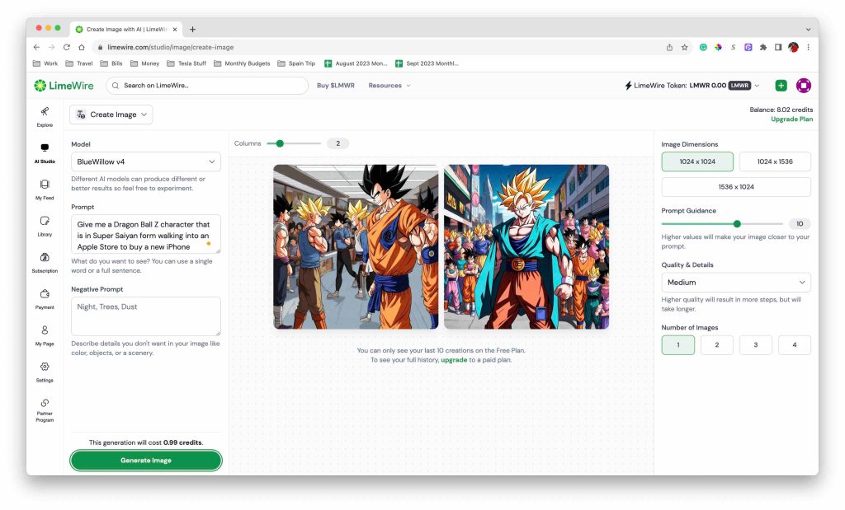Open the Payment page icon
This screenshot has height=510, width=845.
pyautogui.click(x=45, y=294)
